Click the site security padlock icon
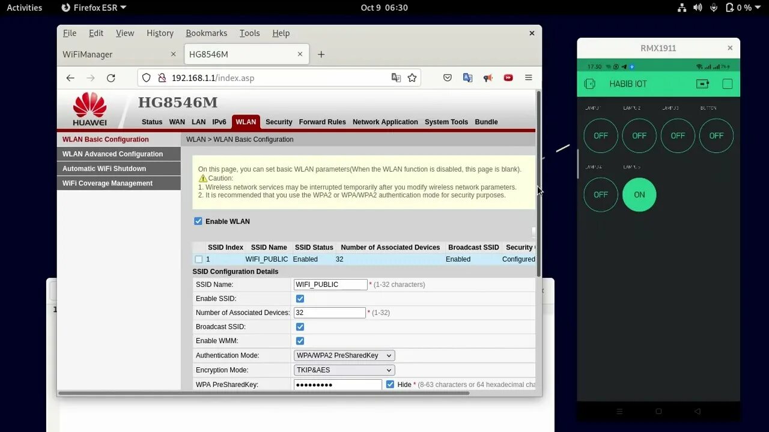The height and width of the screenshot is (432, 769). tap(161, 78)
